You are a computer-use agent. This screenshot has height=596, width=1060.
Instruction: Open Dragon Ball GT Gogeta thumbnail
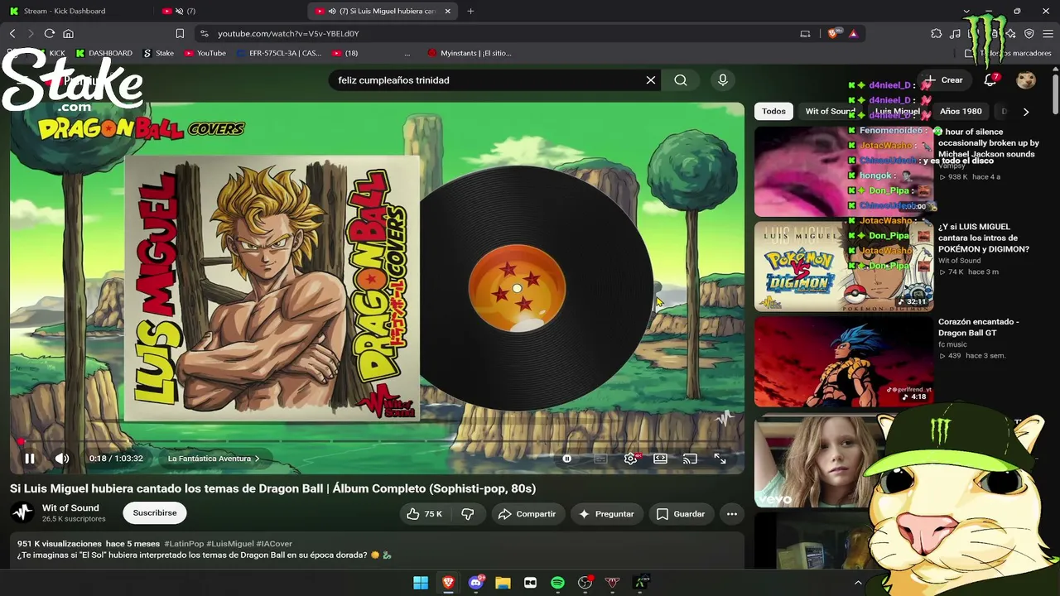844,362
